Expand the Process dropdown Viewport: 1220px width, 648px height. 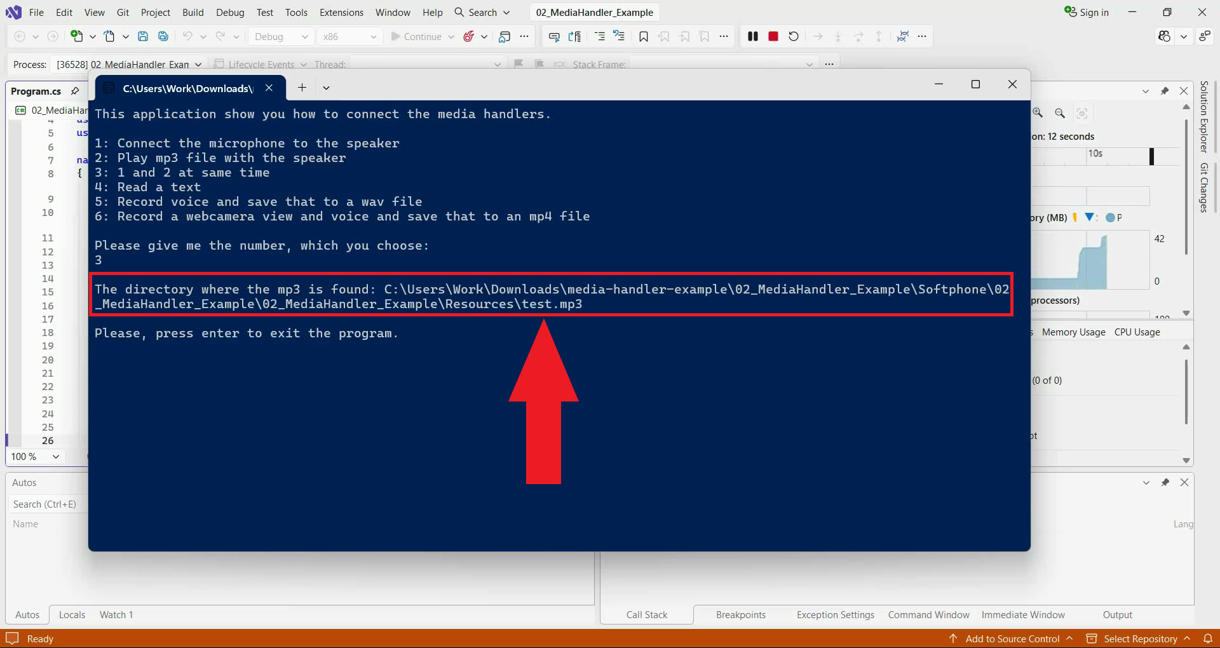tap(198, 64)
